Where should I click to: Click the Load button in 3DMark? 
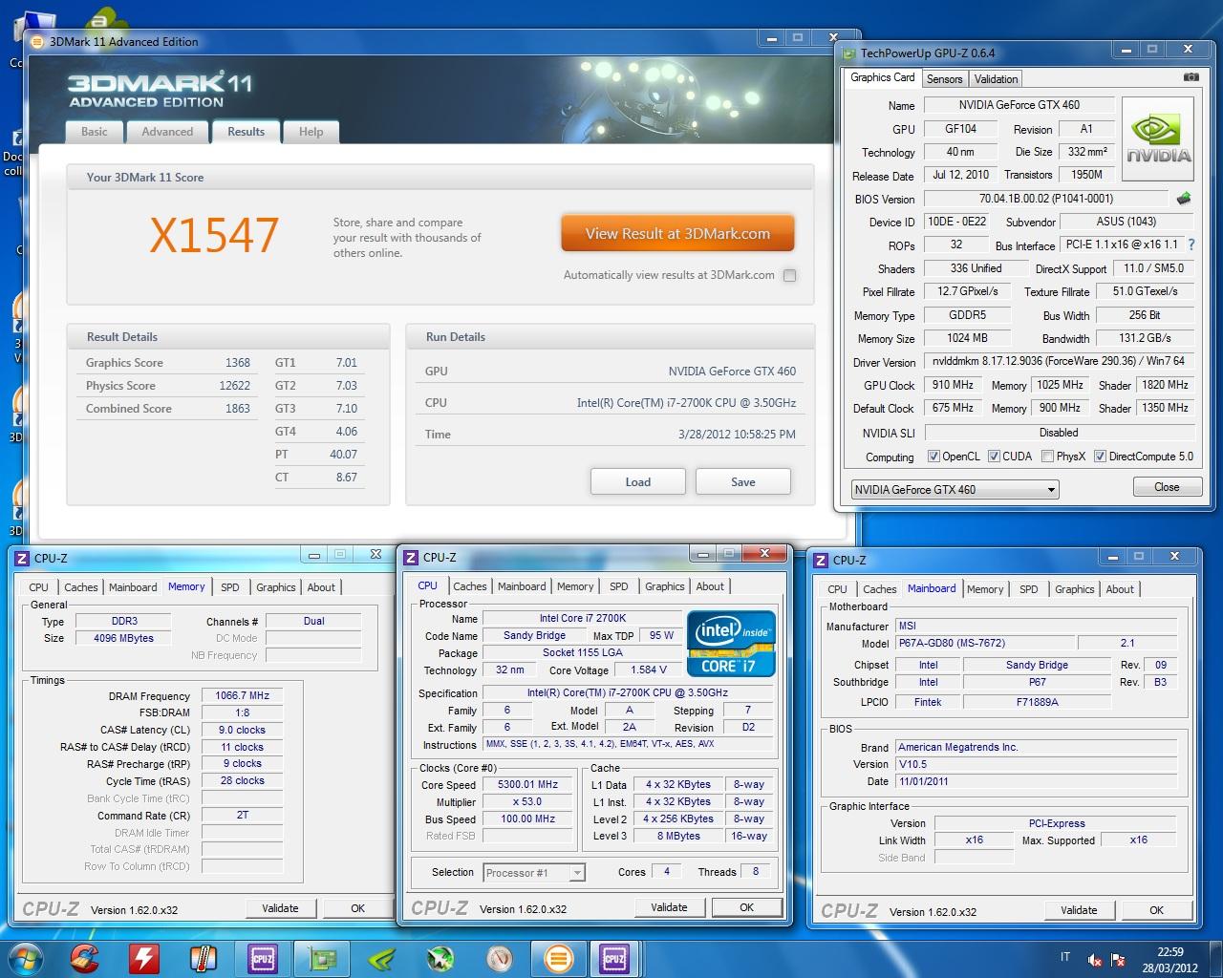pos(638,482)
